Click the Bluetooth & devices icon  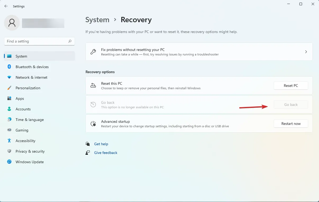point(9,67)
